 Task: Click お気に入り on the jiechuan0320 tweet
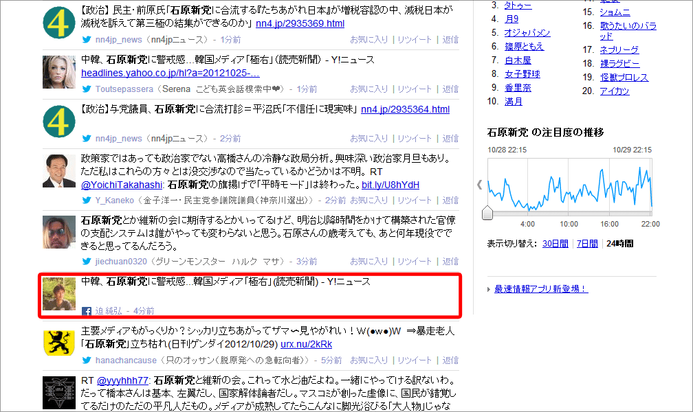pyautogui.click(x=369, y=262)
